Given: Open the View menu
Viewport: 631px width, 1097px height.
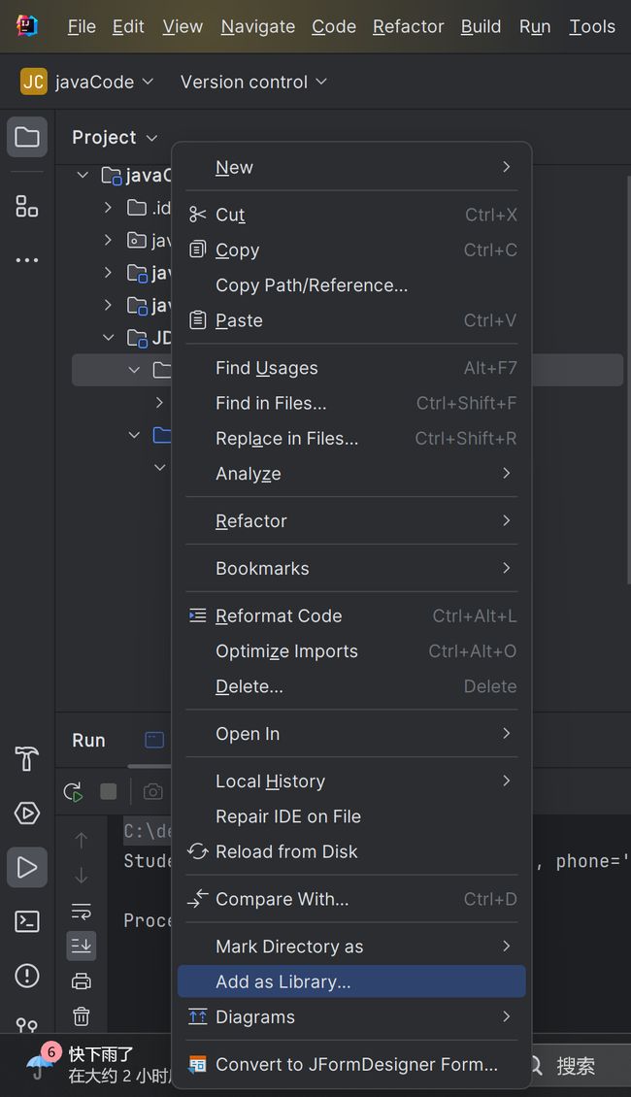Looking at the screenshot, I should (183, 26).
